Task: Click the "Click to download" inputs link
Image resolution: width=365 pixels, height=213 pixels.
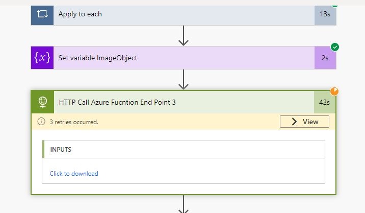Action: coord(74,174)
